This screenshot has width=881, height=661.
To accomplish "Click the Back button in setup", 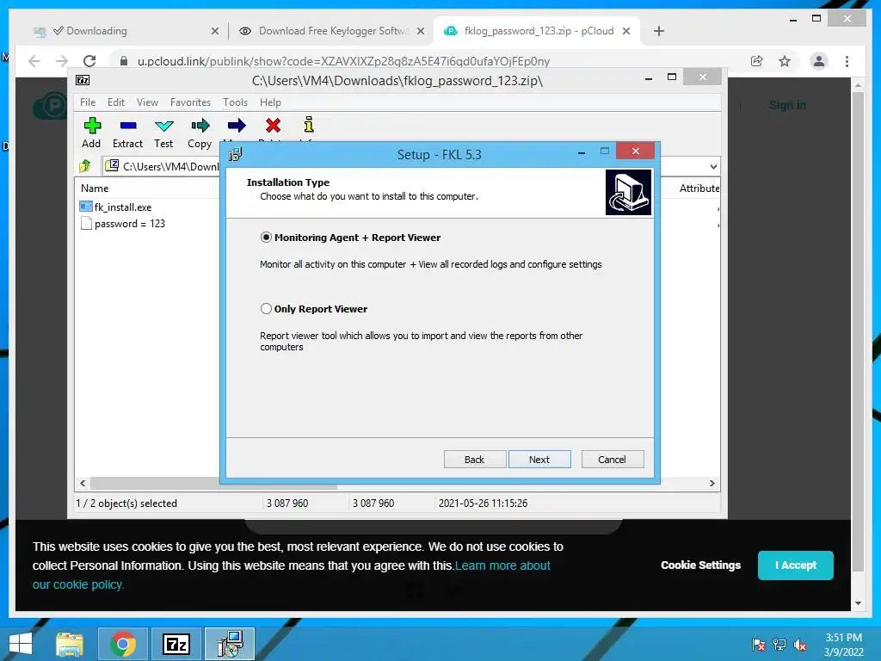I will pyautogui.click(x=475, y=460).
